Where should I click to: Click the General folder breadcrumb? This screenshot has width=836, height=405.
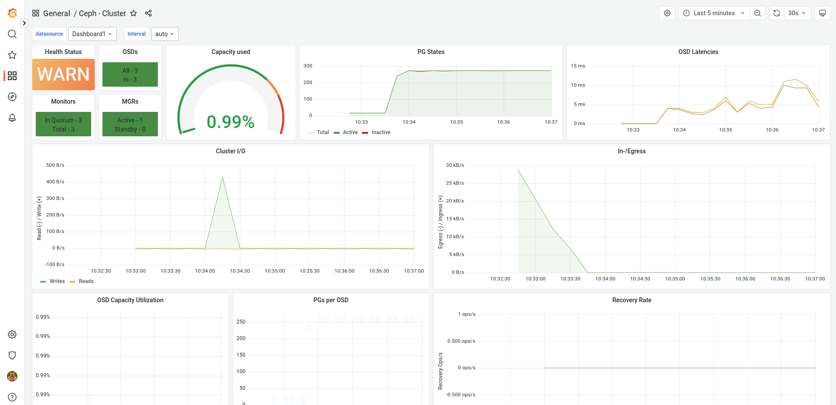click(x=57, y=13)
